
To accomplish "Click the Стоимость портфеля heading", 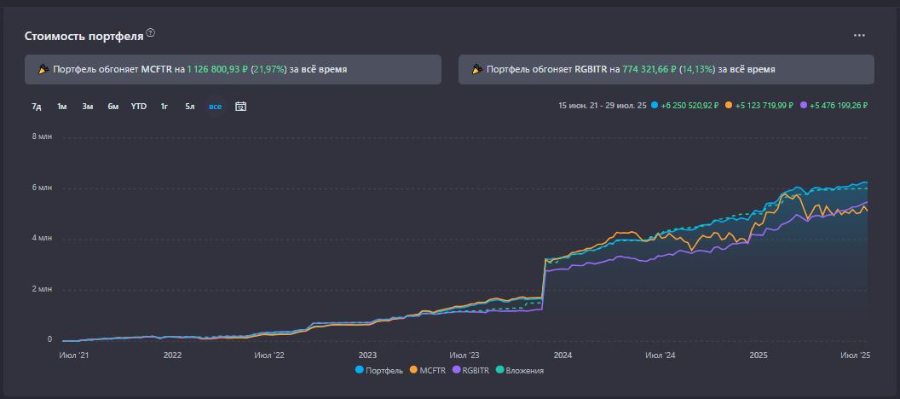I will point(84,36).
